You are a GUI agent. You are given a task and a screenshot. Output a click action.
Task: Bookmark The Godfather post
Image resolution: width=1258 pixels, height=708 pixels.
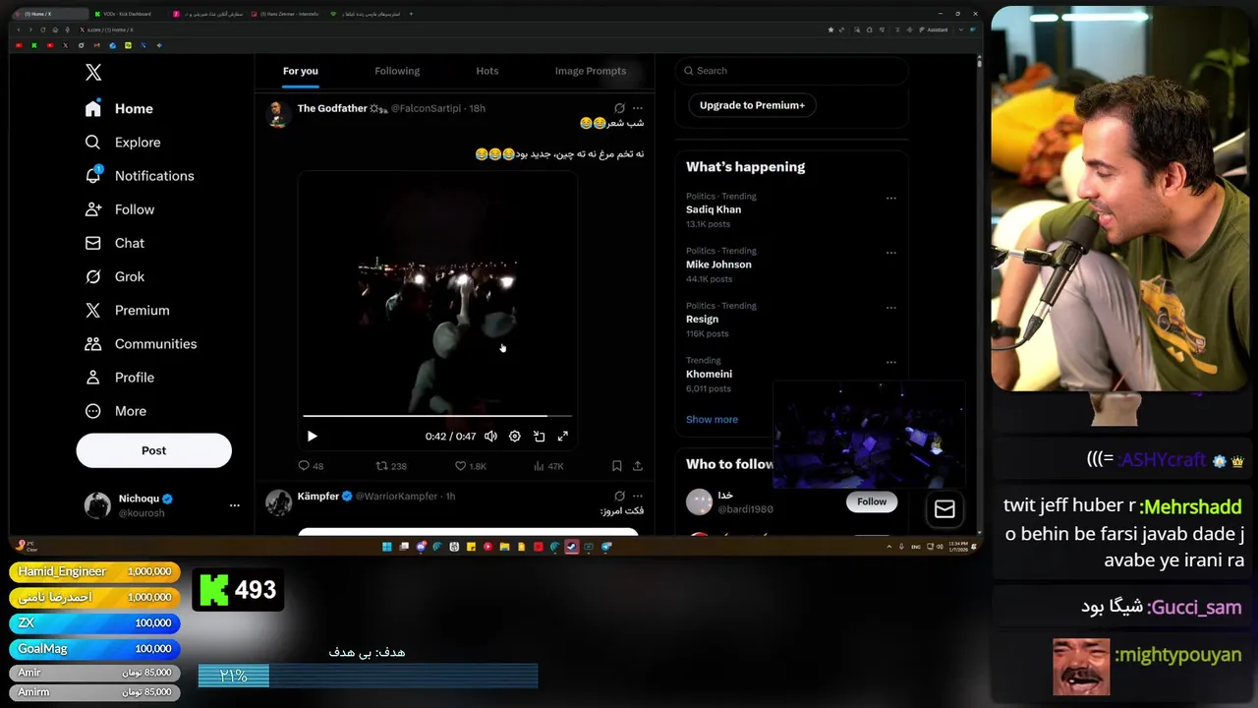616,466
